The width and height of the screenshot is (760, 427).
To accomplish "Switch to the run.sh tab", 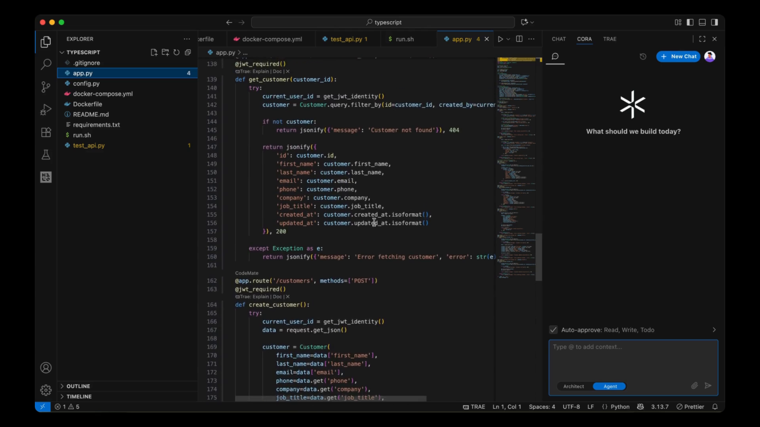I will tap(405, 39).
